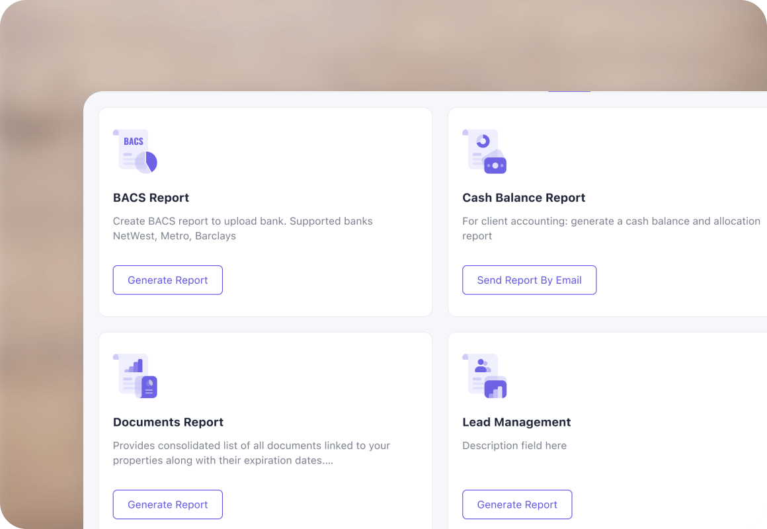Click the BACS Report document icon
Image resolution: width=767 pixels, height=529 pixels.
click(x=135, y=151)
